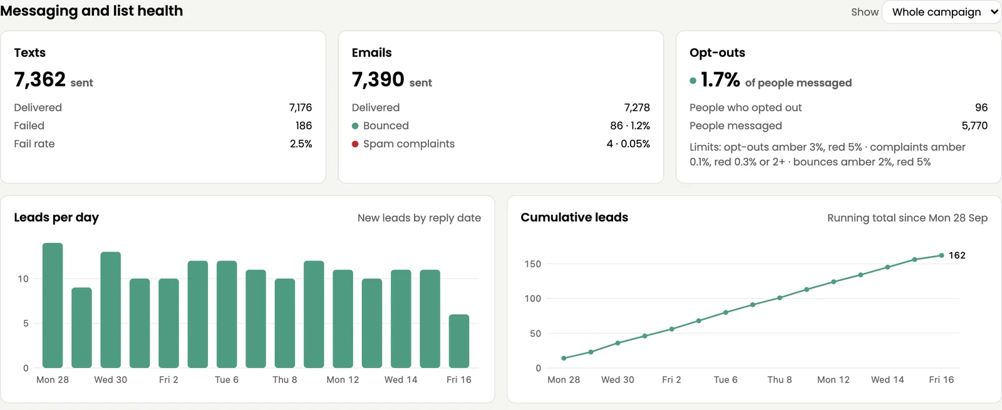The image size is (1002, 410).
Task: Click the "Fail rate" row label
Action: [34, 144]
